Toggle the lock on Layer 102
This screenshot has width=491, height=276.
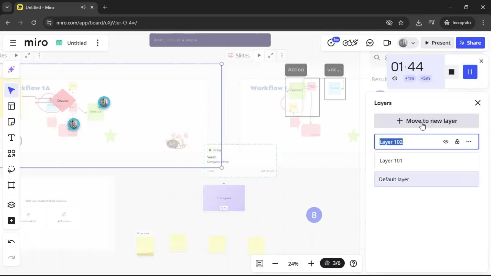(457, 142)
